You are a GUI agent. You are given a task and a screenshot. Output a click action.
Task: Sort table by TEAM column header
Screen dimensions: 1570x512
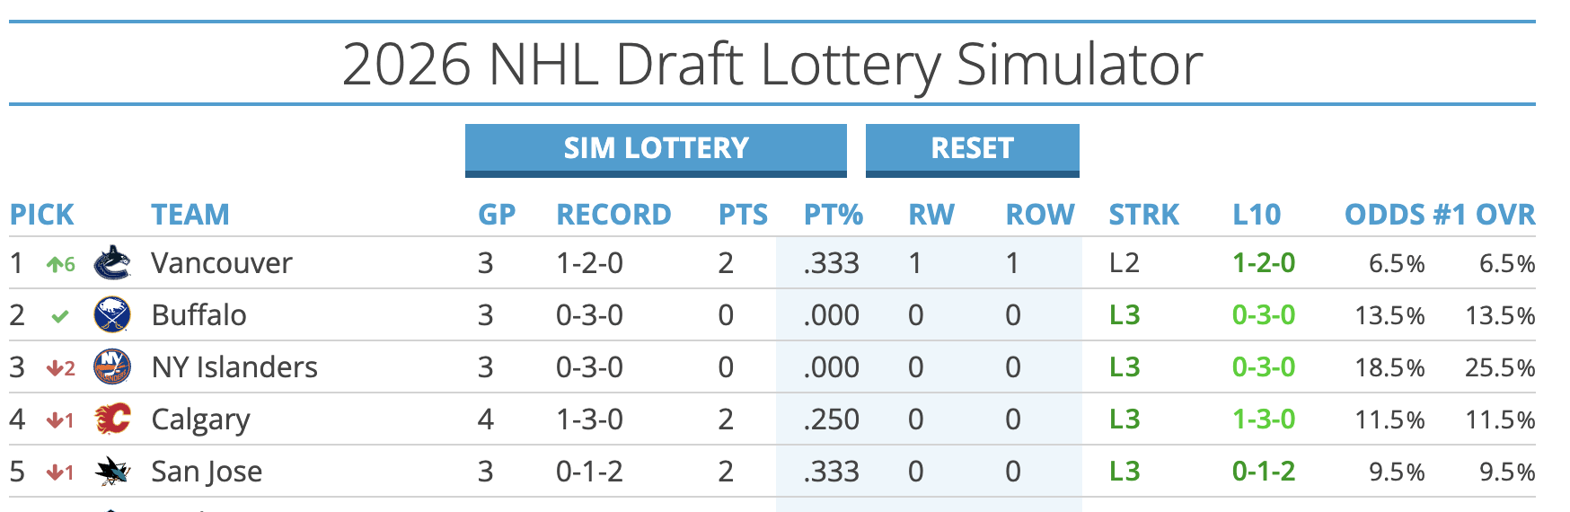[x=190, y=215]
